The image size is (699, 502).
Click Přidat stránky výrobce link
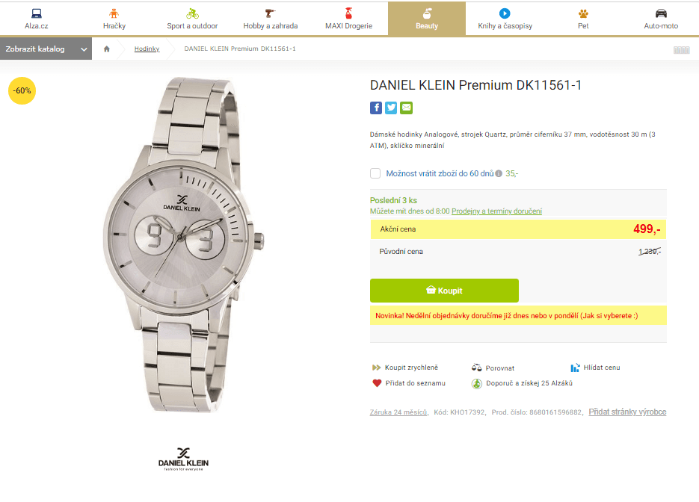point(627,412)
